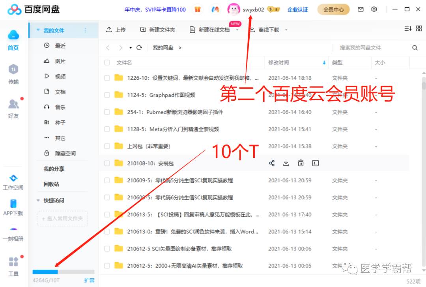The image size is (426, 287).
Task: Click the user avatar next to swyxb02
Action: 234,9
